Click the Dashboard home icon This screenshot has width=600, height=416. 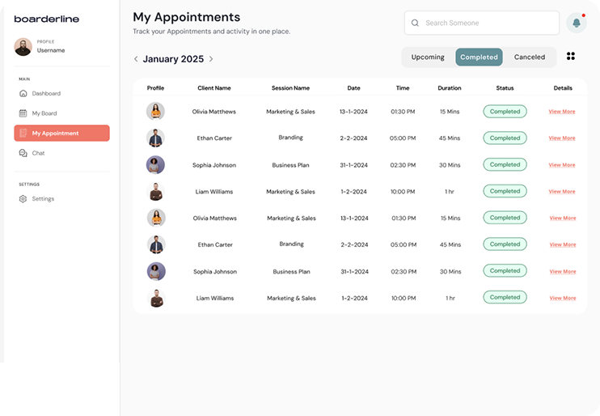23,94
